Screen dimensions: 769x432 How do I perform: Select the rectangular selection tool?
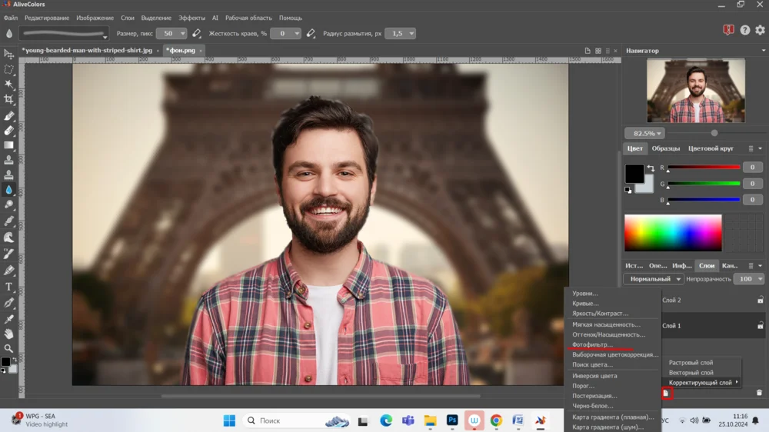tap(8, 70)
